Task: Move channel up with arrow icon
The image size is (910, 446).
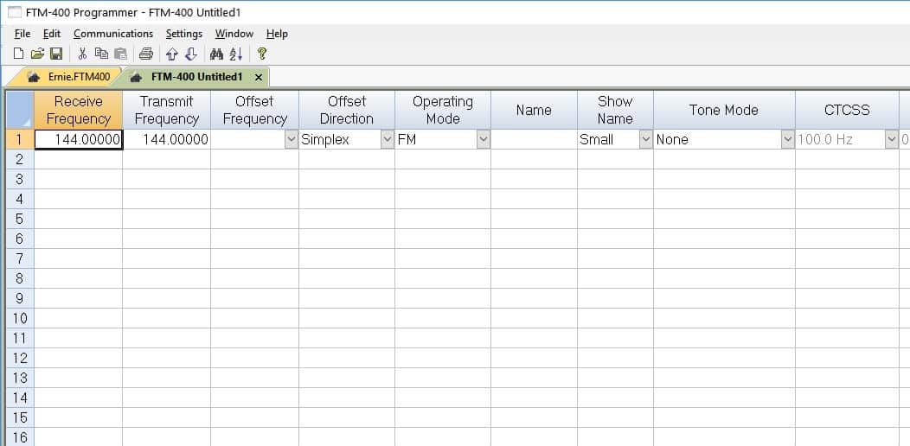Action: 171,54
